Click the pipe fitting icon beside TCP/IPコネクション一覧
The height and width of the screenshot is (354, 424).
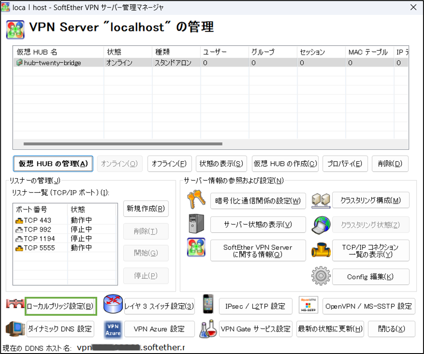coord(321,250)
